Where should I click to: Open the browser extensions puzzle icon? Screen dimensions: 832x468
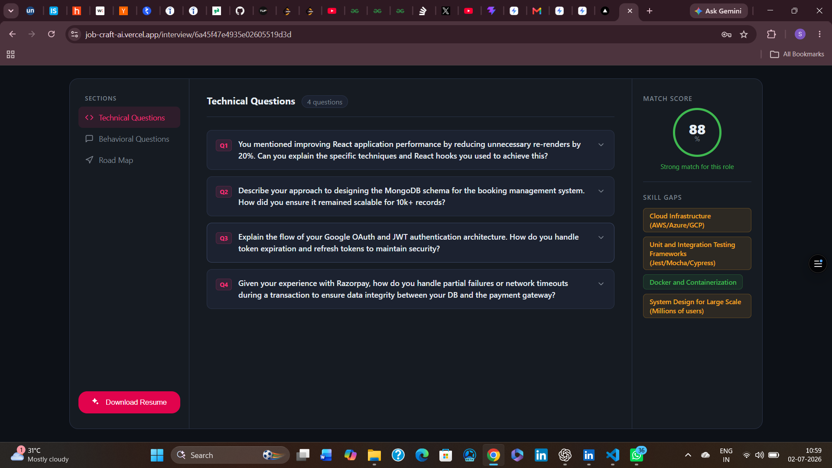pos(771,34)
